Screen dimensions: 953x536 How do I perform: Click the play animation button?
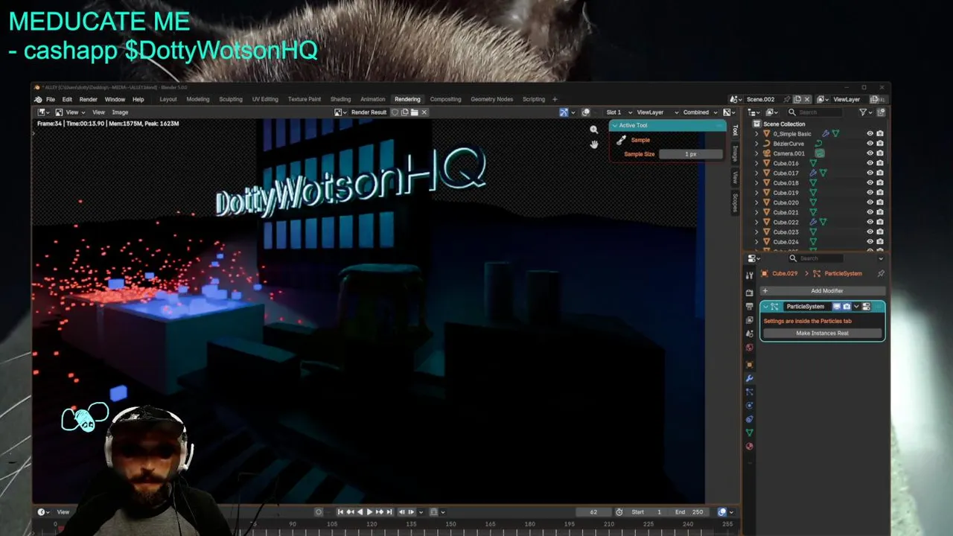coord(369,512)
